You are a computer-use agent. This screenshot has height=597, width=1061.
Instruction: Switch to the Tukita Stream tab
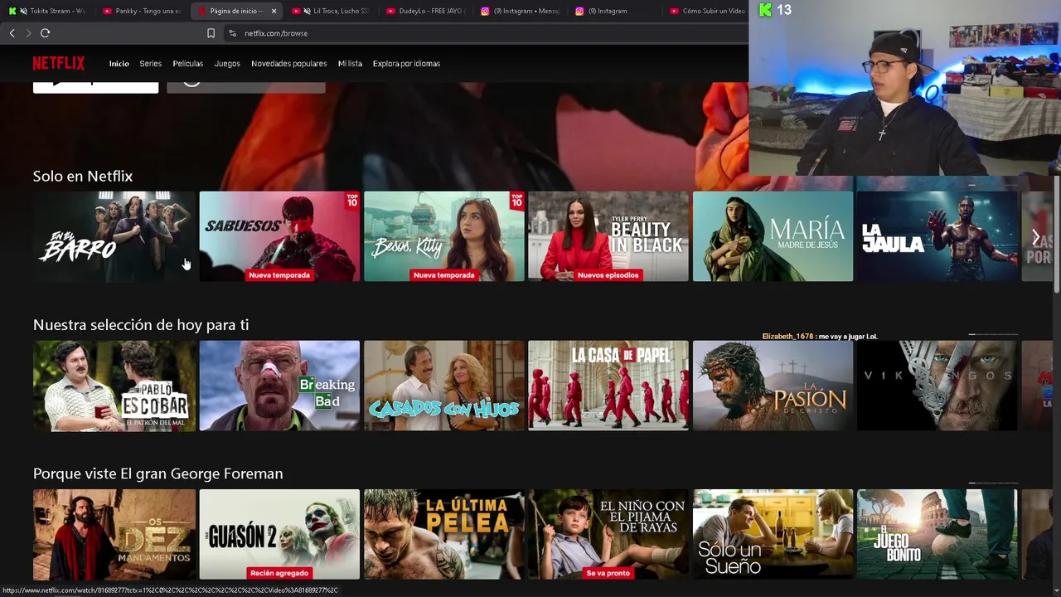pos(47,11)
